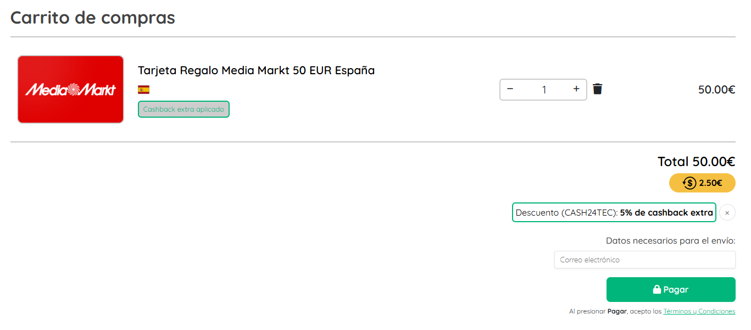Click the cashback coin icon
Screen dimensions: 751x330
[690, 183]
